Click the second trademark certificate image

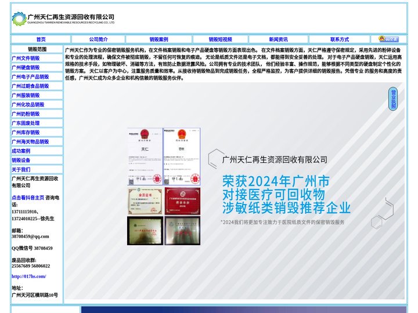182,156
